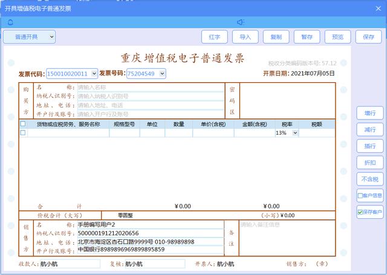This screenshot has width=387, height=275.
Task: Click the 单位 cell in first row
Action: (152, 133)
